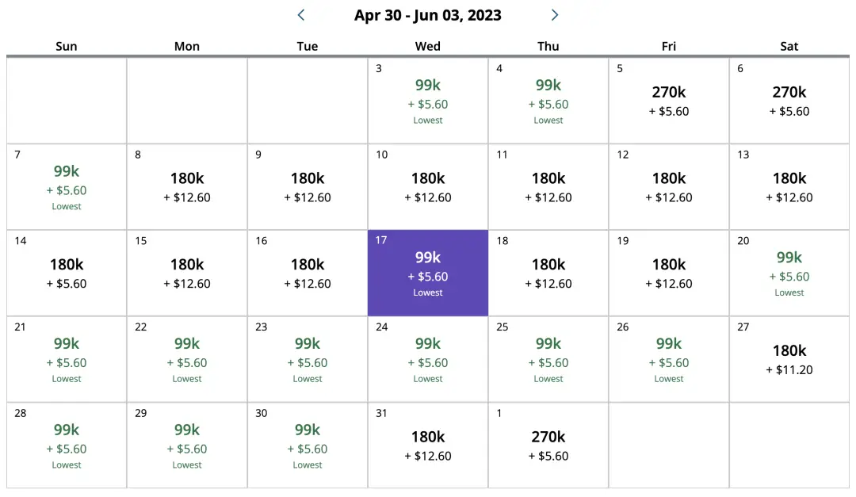
Task: Choose May 30 Tuesday 99k fare
Action: [x=308, y=445]
